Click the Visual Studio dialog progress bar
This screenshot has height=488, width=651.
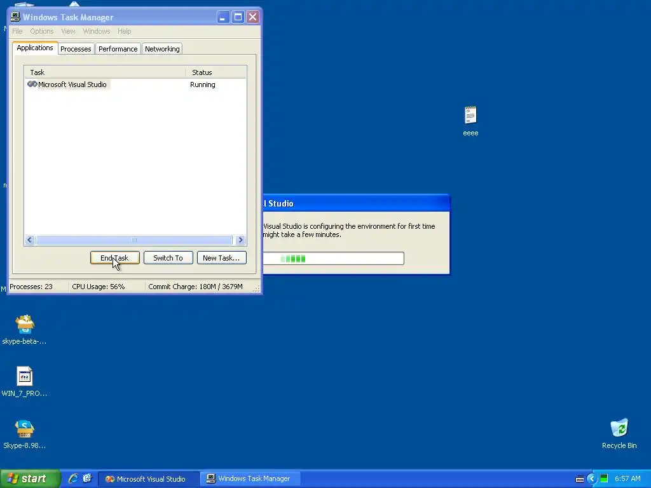point(333,258)
